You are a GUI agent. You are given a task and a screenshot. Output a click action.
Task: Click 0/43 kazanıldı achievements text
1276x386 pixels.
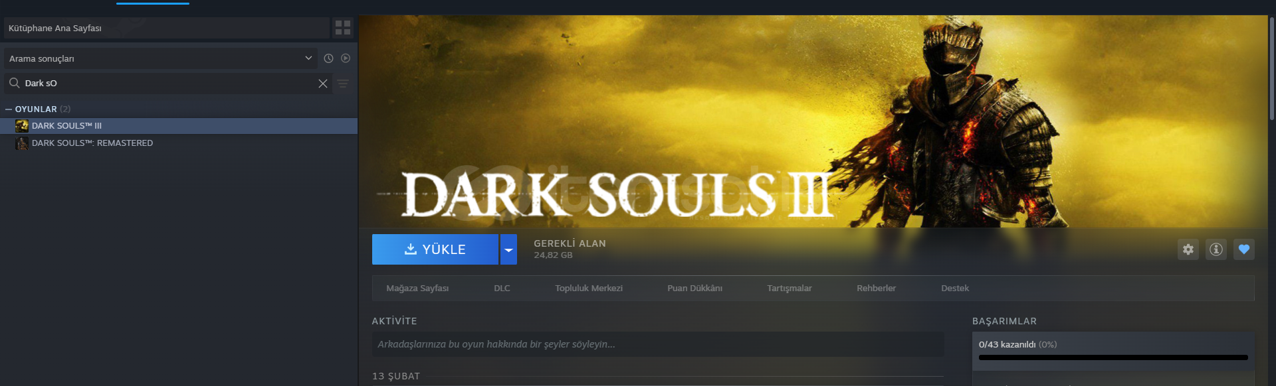(x=1017, y=344)
